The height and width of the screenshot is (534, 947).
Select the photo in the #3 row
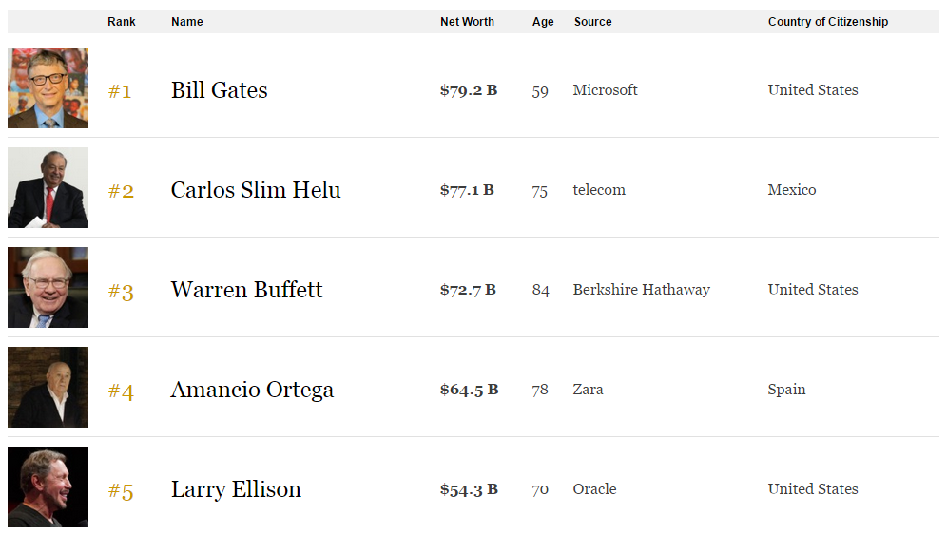[48, 288]
